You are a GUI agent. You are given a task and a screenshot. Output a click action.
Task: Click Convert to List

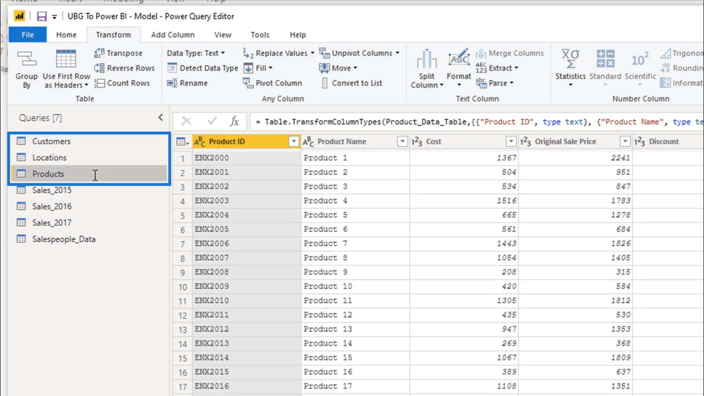[352, 83]
